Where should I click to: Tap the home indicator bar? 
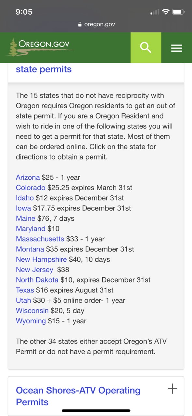96,411
